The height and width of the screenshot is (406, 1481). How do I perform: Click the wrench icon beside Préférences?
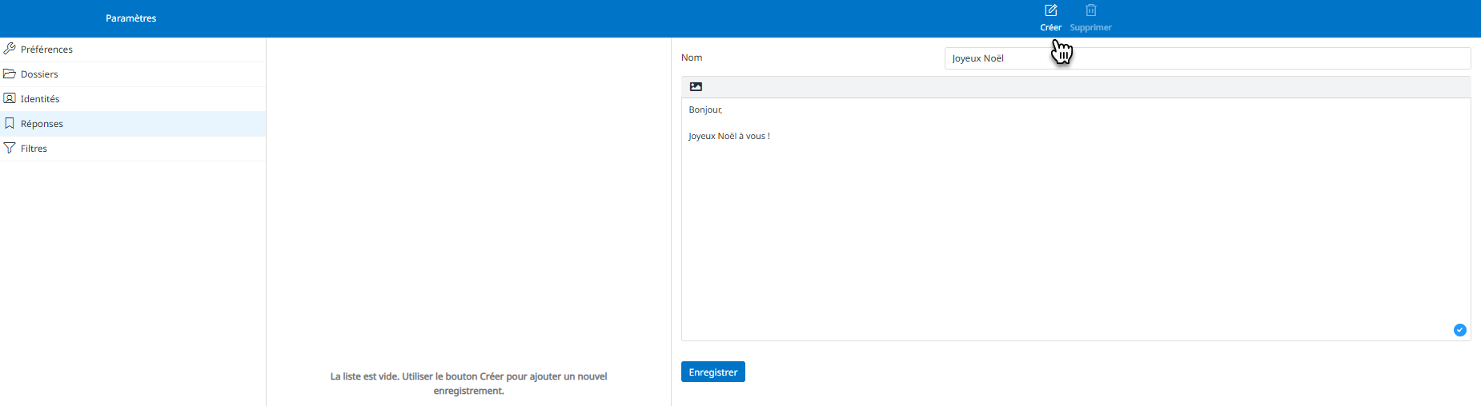pos(10,49)
